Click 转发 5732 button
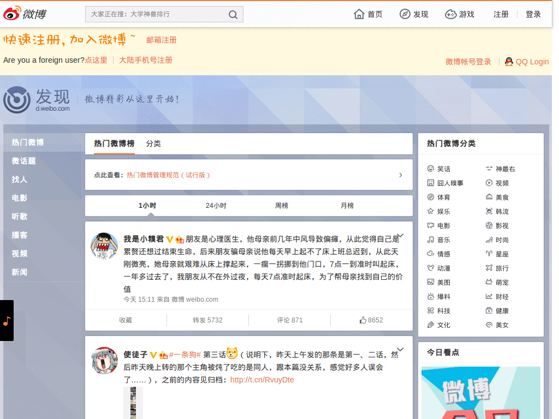 (x=207, y=320)
